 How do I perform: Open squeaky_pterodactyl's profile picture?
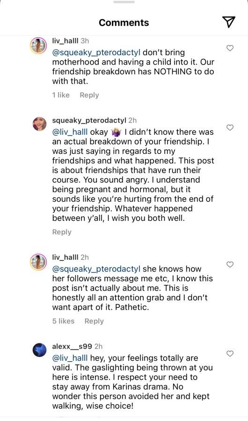pos(39,124)
